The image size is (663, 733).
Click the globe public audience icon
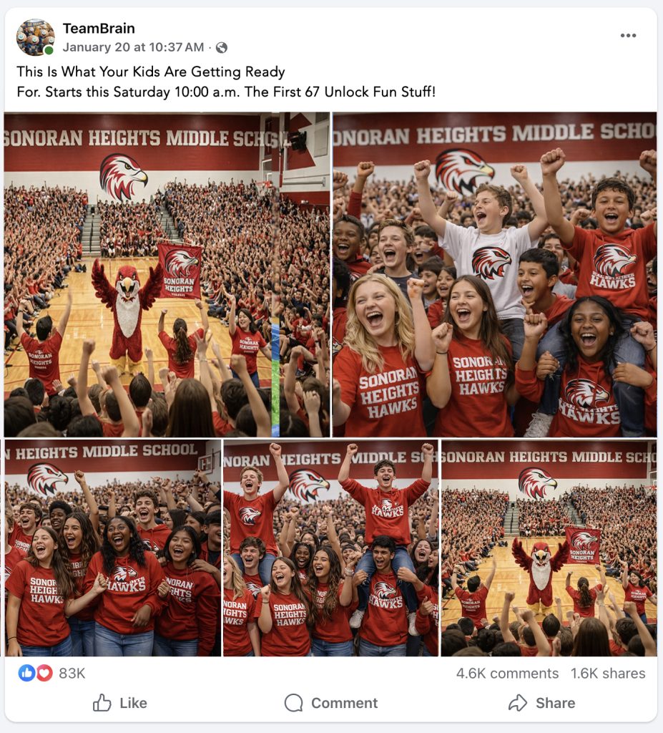tap(222, 48)
